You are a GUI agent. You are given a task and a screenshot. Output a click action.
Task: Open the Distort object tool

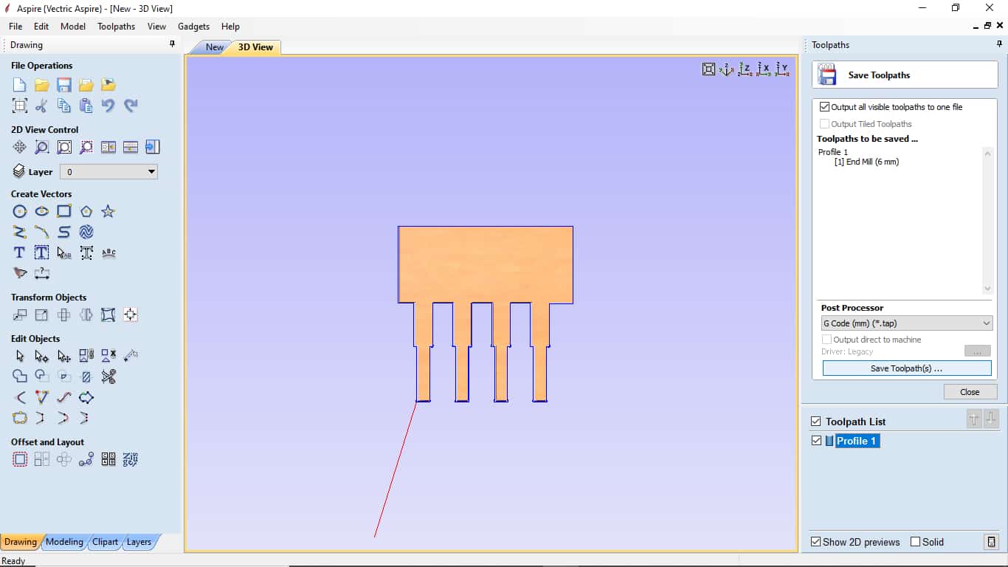108,315
